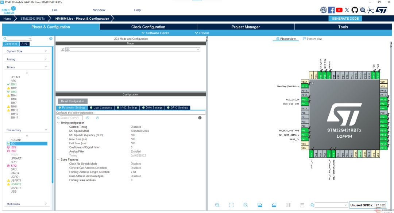Select pin PA0 on the chip
The image size is (394, 213).
point(305,130)
